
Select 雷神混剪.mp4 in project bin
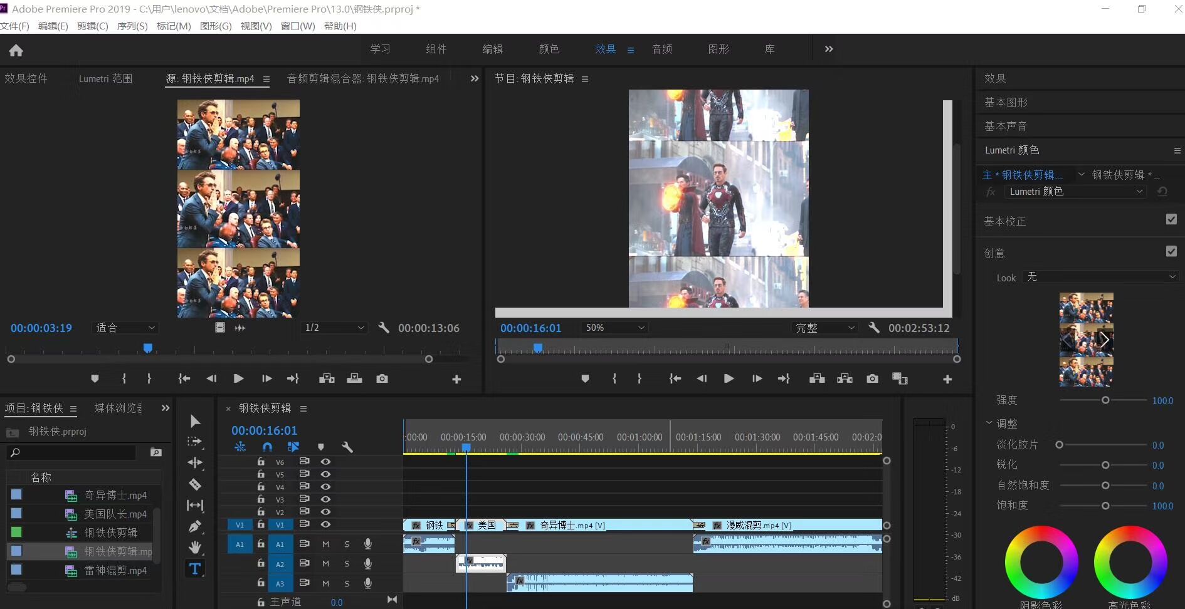click(x=115, y=570)
